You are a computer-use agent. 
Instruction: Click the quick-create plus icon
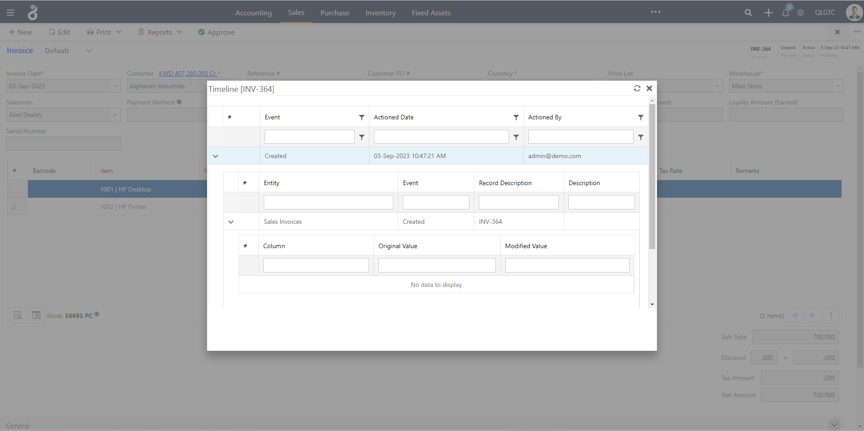(x=768, y=13)
